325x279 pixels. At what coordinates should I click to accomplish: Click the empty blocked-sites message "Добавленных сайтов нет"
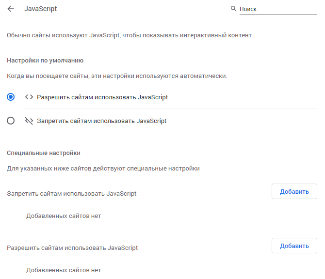pos(64,216)
